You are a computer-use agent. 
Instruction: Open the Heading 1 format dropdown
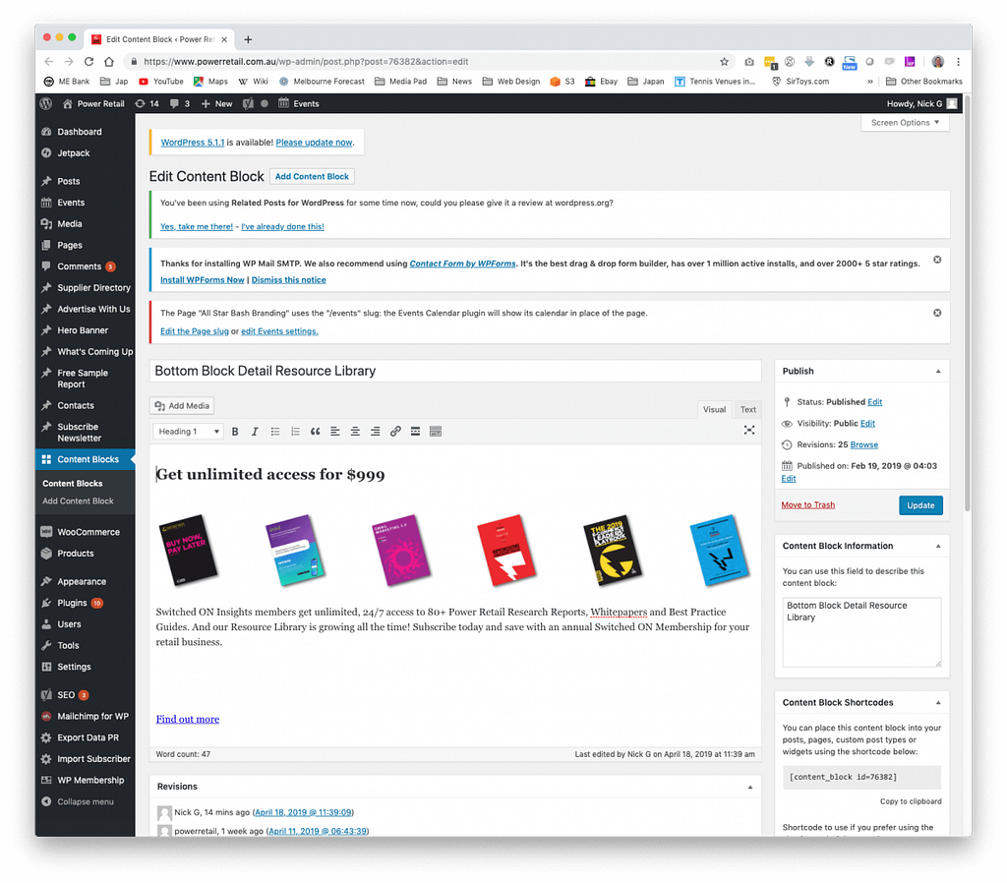pos(188,432)
